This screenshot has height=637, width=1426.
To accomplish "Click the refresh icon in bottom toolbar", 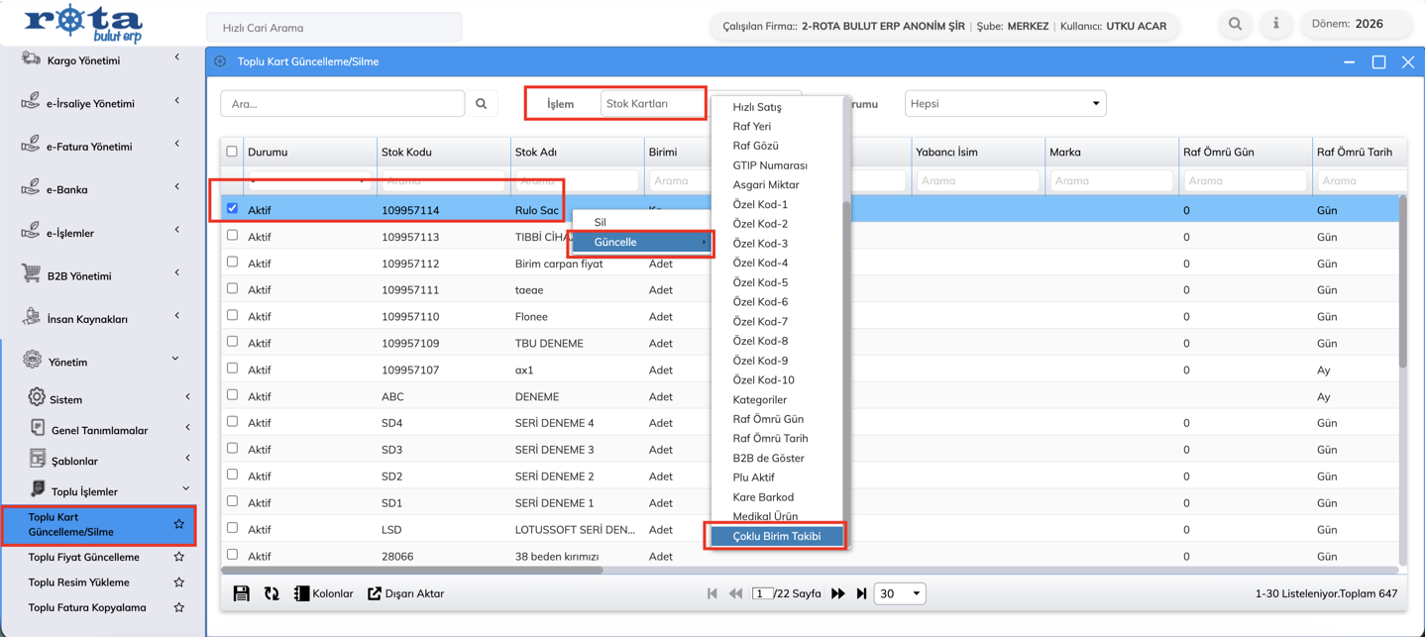I will point(272,593).
